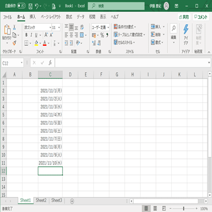Expand Conditional Formatting dropdown
The image size is (212, 212).
coord(135,27)
